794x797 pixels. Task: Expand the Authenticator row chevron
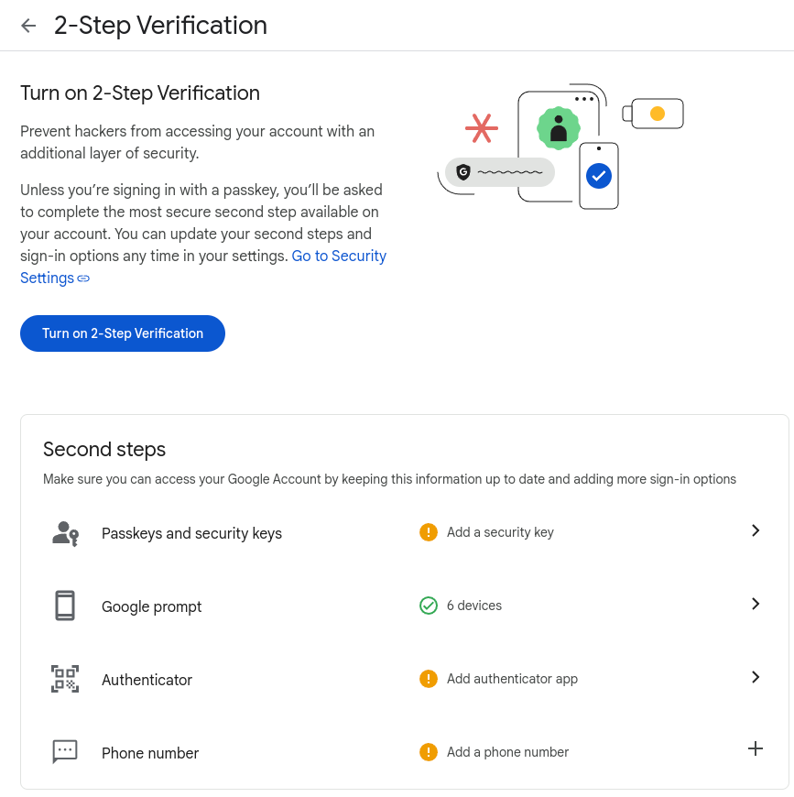(x=756, y=677)
